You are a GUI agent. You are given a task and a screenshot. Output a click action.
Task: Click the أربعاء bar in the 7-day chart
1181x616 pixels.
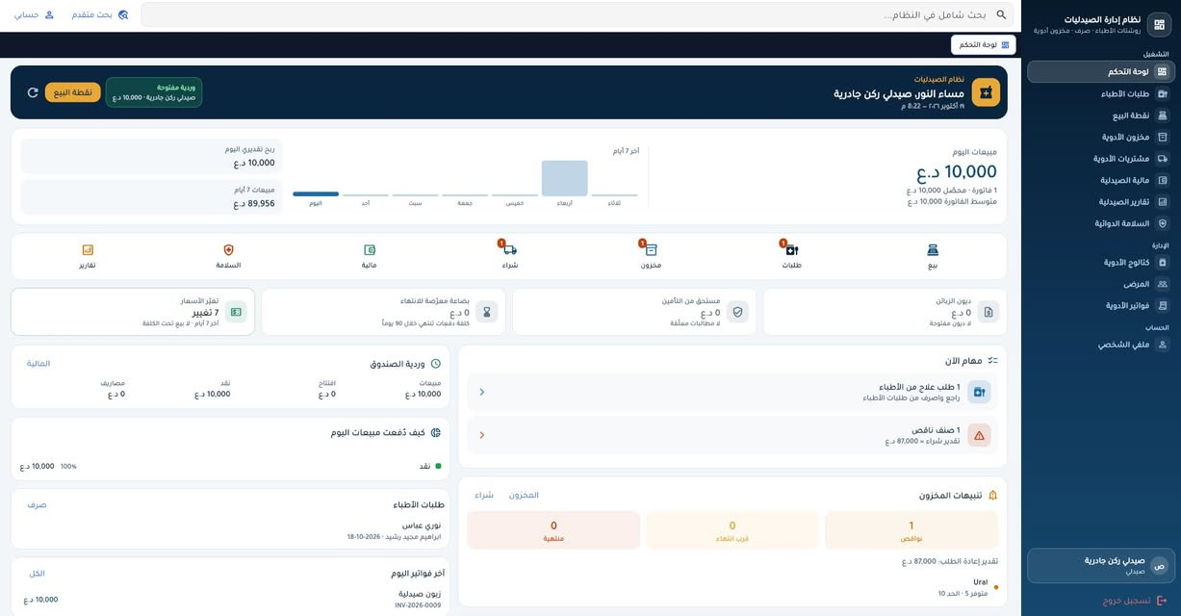pyautogui.click(x=564, y=178)
